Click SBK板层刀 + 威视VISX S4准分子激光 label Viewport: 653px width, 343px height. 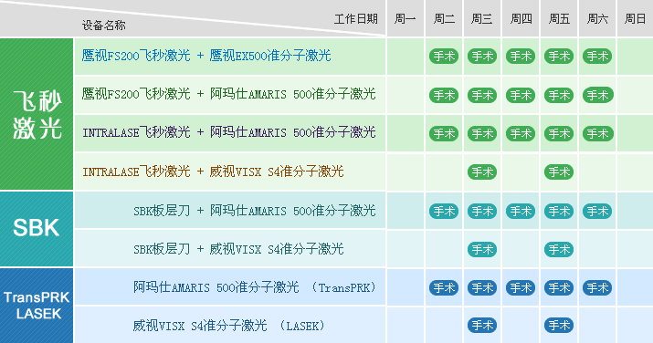pos(238,249)
